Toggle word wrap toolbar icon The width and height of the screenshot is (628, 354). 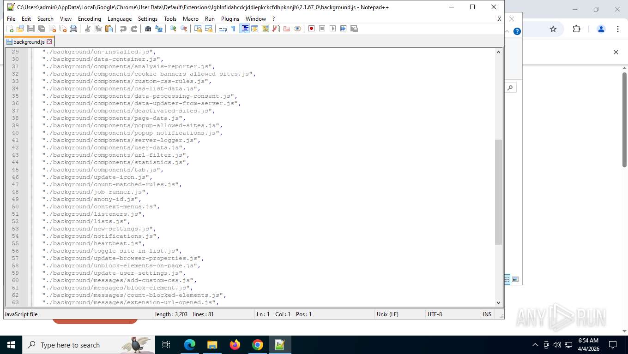223,29
